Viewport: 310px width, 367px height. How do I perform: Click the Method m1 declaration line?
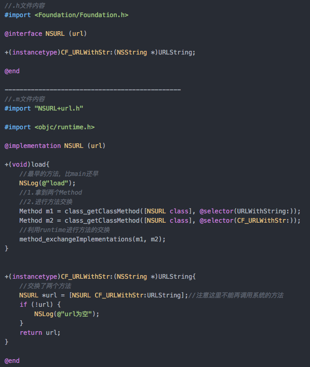click(x=160, y=211)
